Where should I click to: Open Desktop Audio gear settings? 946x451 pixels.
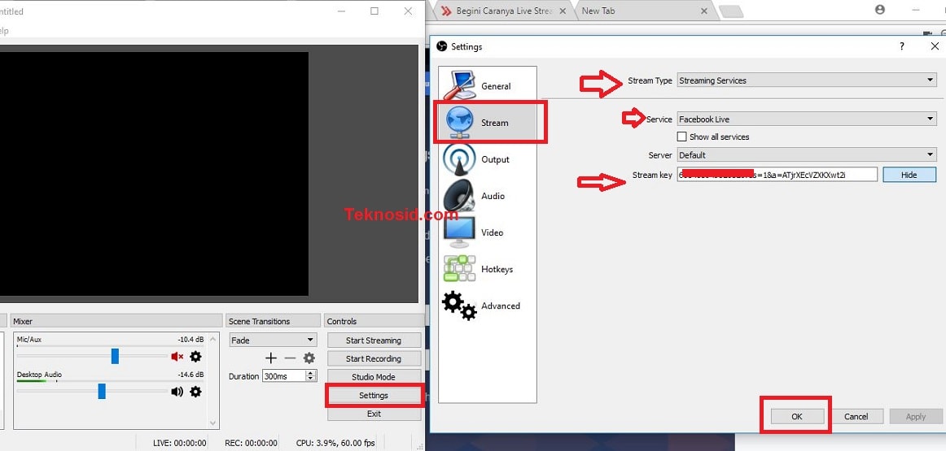pos(195,392)
